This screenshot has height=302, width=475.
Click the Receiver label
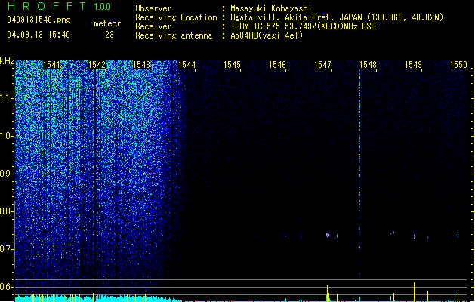(153, 26)
